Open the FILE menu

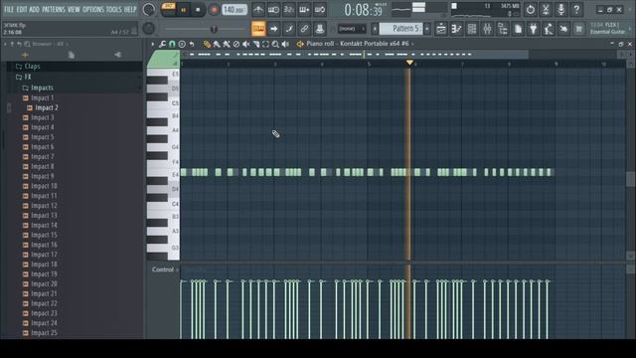pyautogui.click(x=9, y=9)
